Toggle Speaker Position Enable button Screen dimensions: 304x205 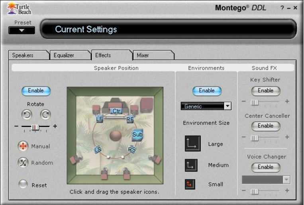tap(36, 91)
